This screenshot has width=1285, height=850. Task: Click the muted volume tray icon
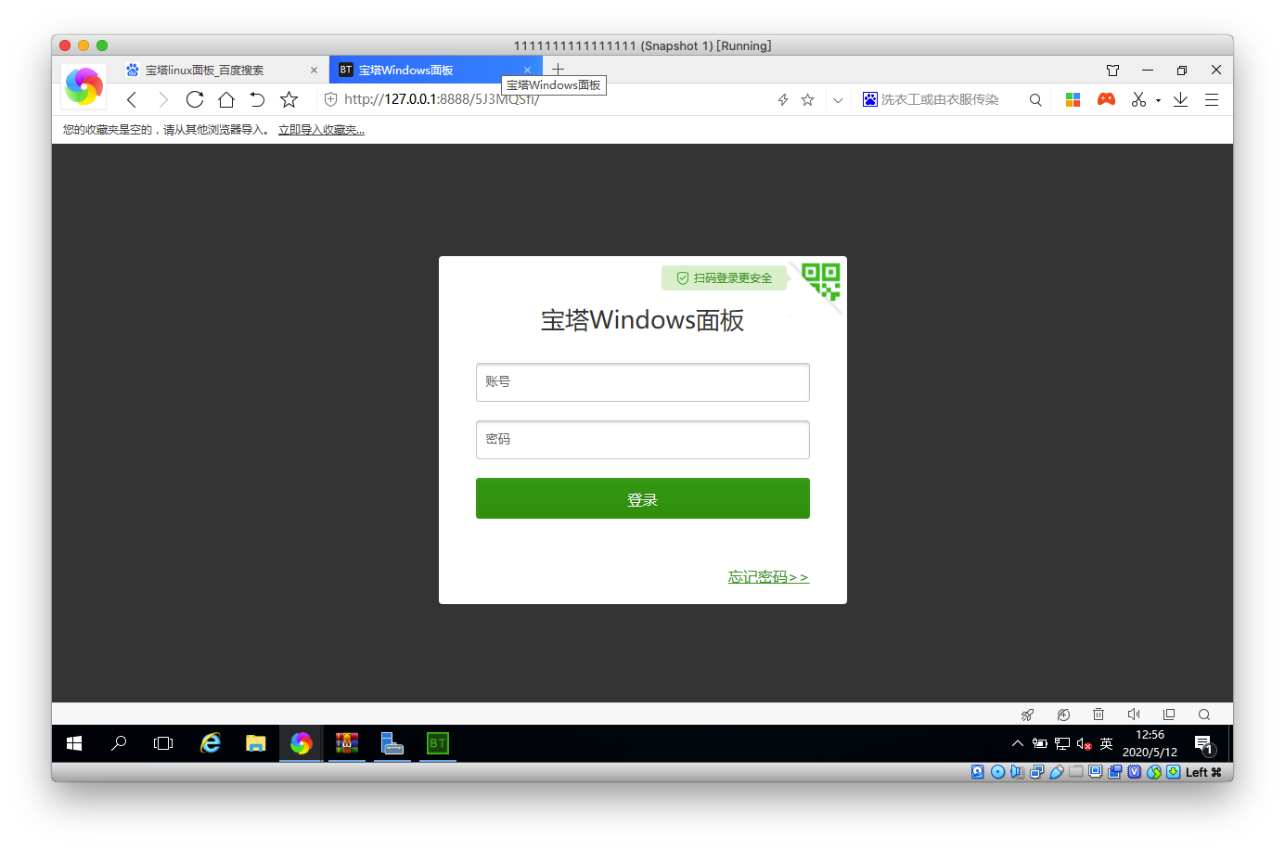point(1084,743)
